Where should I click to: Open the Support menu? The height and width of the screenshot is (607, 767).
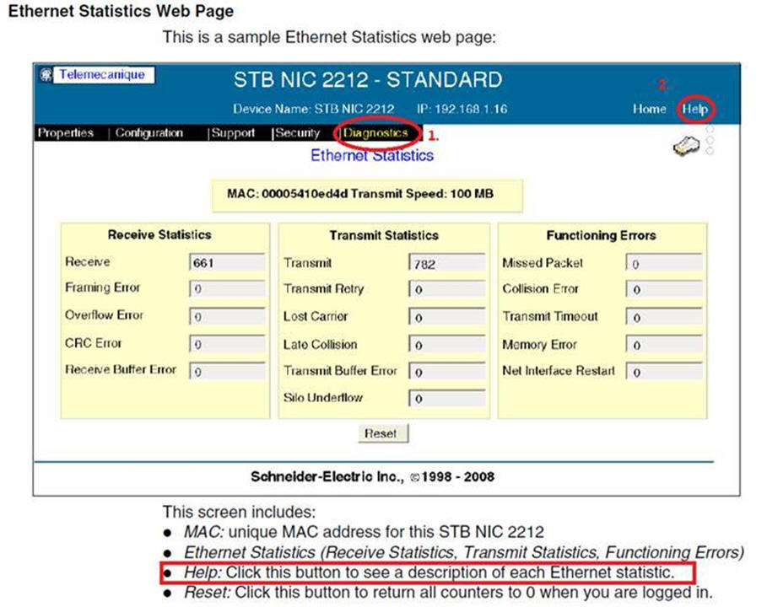[x=234, y=133]
